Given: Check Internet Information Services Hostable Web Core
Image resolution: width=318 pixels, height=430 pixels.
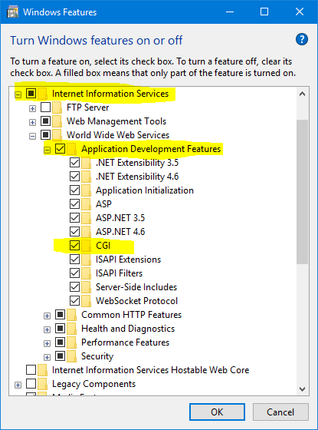Looking at the screenshot, I should [x=31, y=369].
